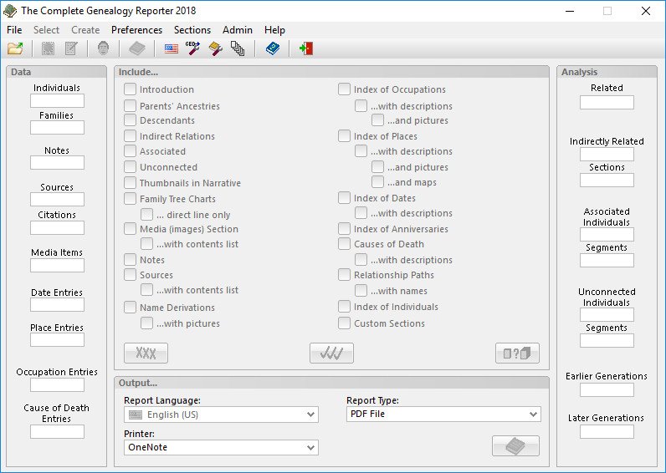Open the Help menu
The height and width of the screenshot is (473, 666).
point(274,30)
